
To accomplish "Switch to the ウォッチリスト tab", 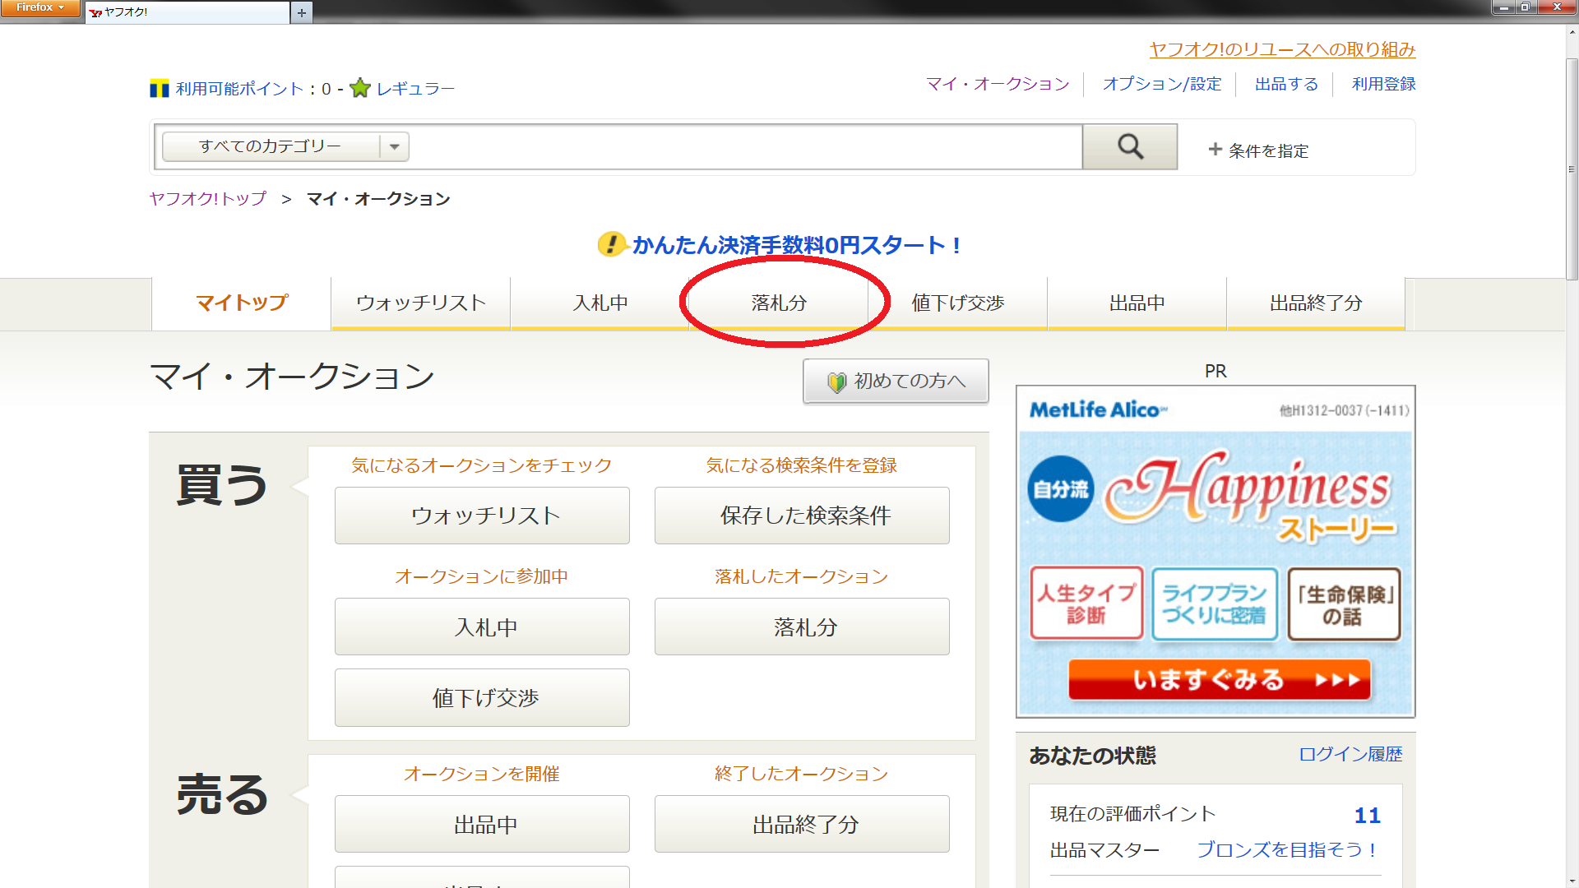I will (420, 303).
